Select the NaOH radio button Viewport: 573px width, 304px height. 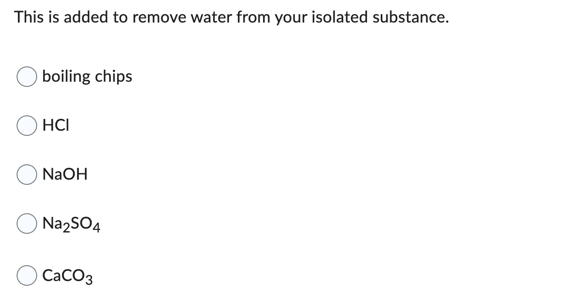pyautogui.click(x=26, y=174)
